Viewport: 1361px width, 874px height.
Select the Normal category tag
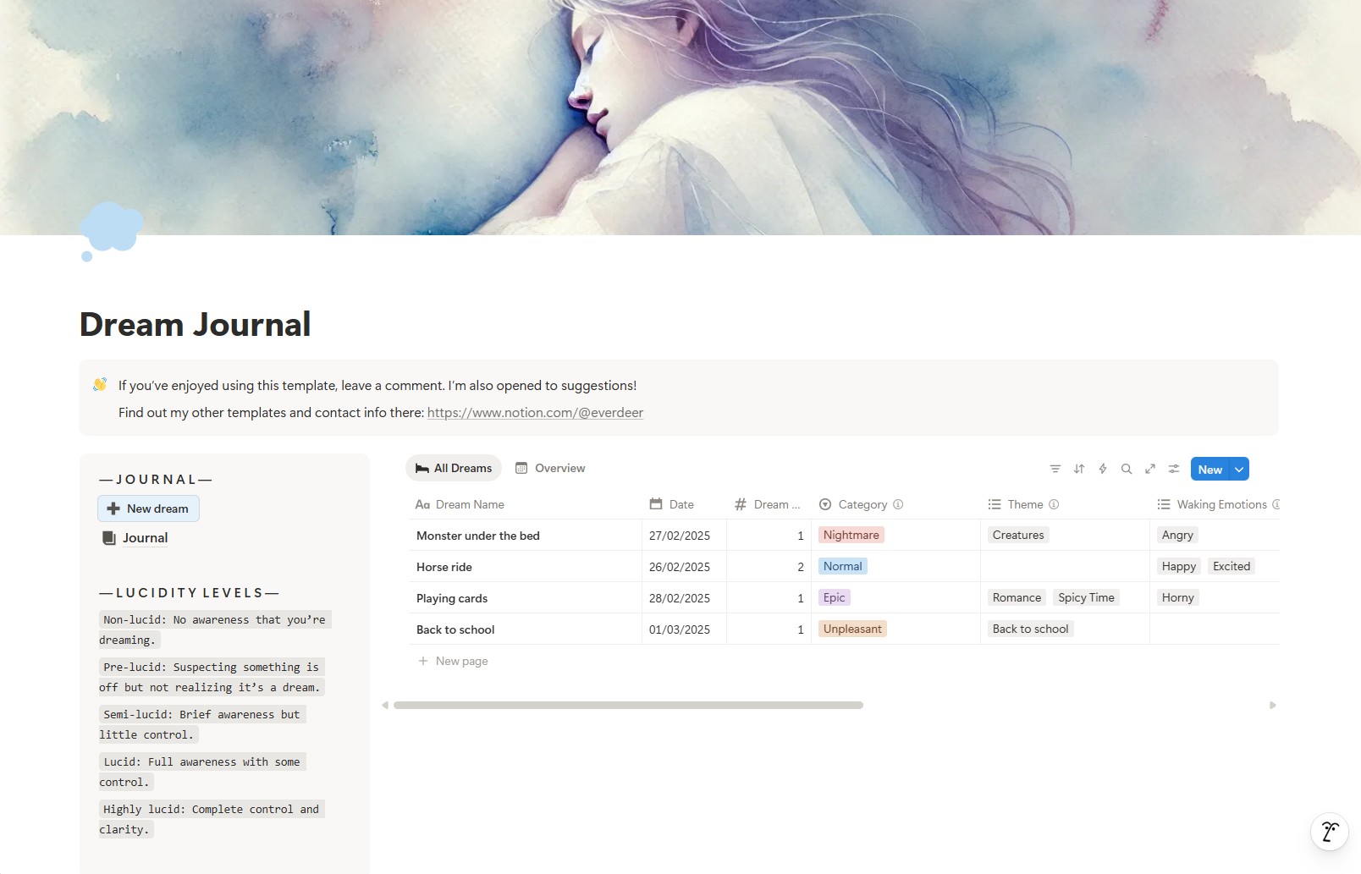click(x=842, y=566)
